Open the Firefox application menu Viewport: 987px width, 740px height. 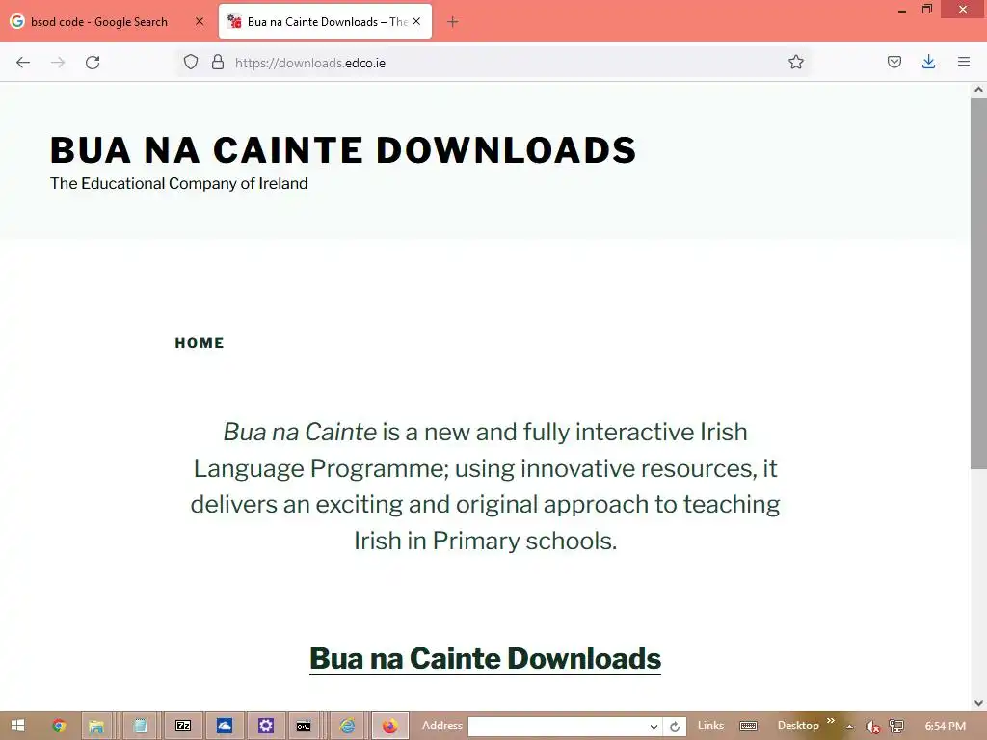pos(964,62)
